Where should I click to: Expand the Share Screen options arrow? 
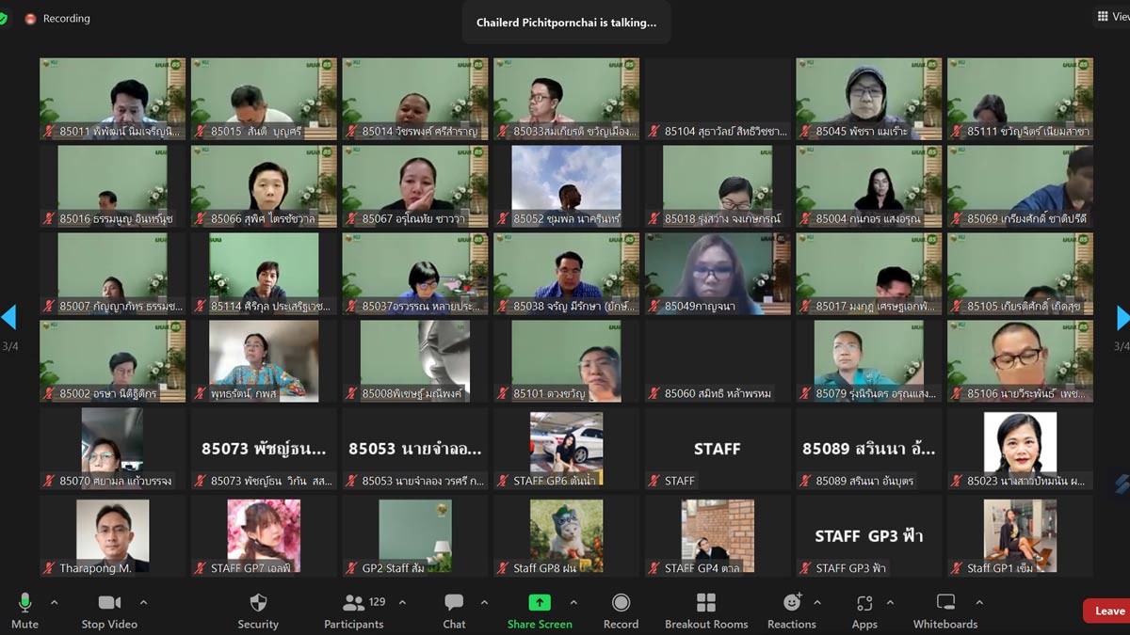(x=573, y=602)
